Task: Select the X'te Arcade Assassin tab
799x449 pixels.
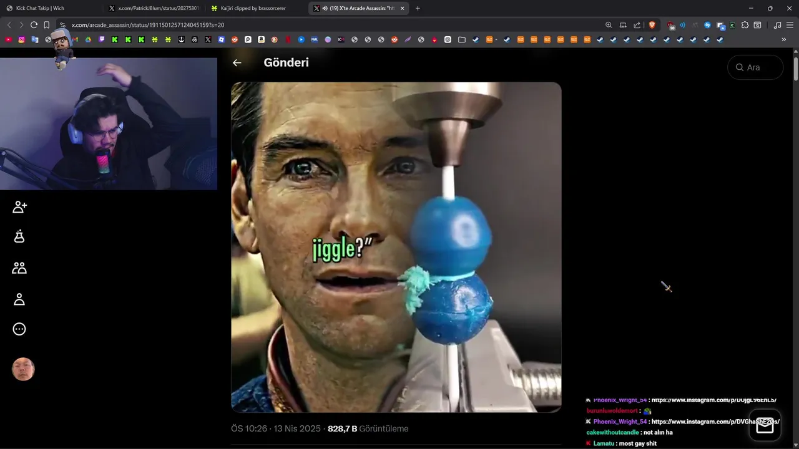Action: (x=359, y=8)
